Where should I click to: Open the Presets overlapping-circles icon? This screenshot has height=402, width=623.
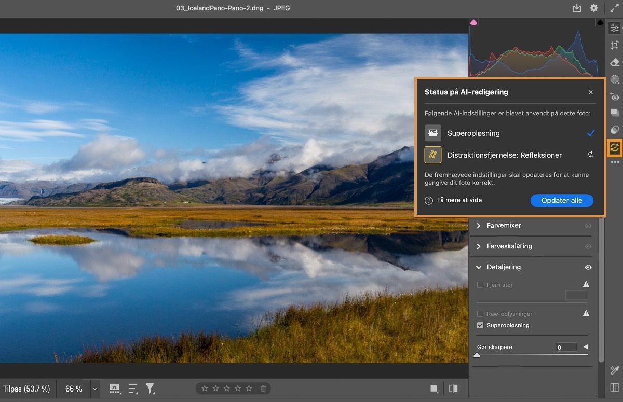click(615, 130)
